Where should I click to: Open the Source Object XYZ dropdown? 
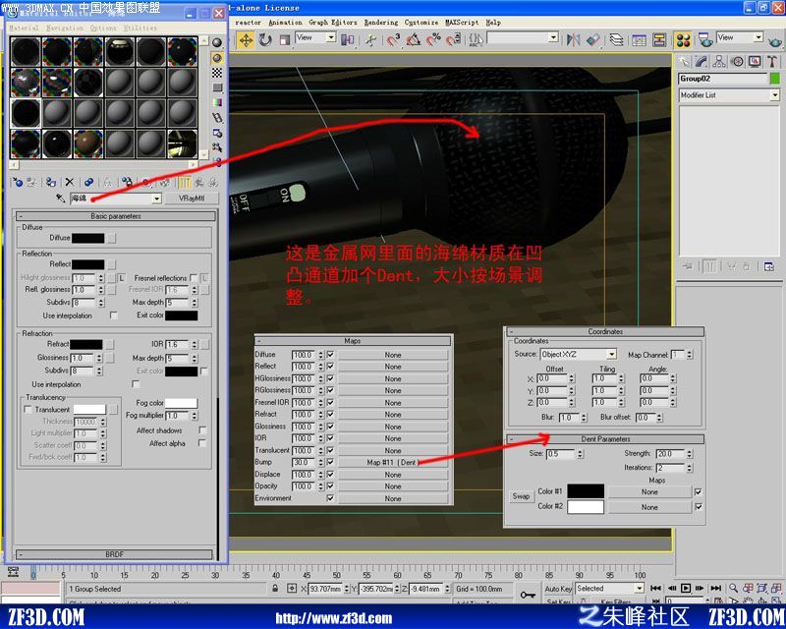pos(611,355)
